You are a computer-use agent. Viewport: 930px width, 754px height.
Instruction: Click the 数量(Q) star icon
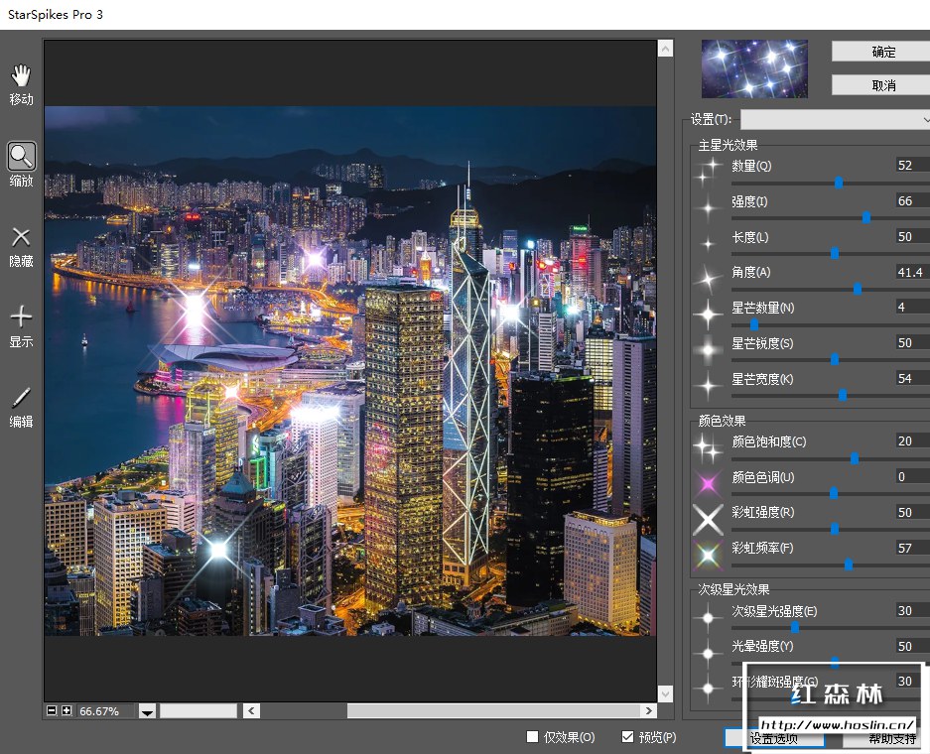708,171
